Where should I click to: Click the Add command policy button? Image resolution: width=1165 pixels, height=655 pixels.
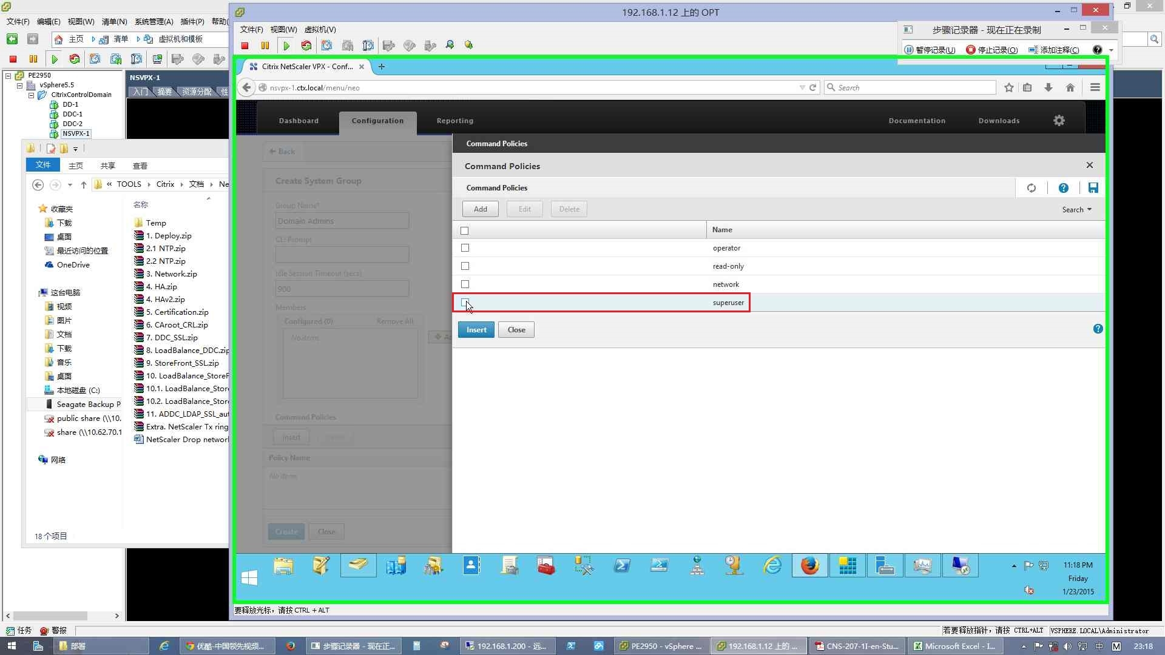tap(481, 209)
